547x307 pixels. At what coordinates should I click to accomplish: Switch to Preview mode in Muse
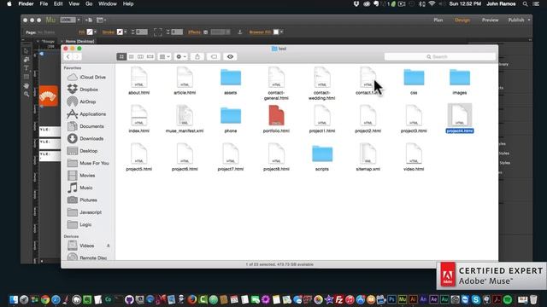[490, 20]
